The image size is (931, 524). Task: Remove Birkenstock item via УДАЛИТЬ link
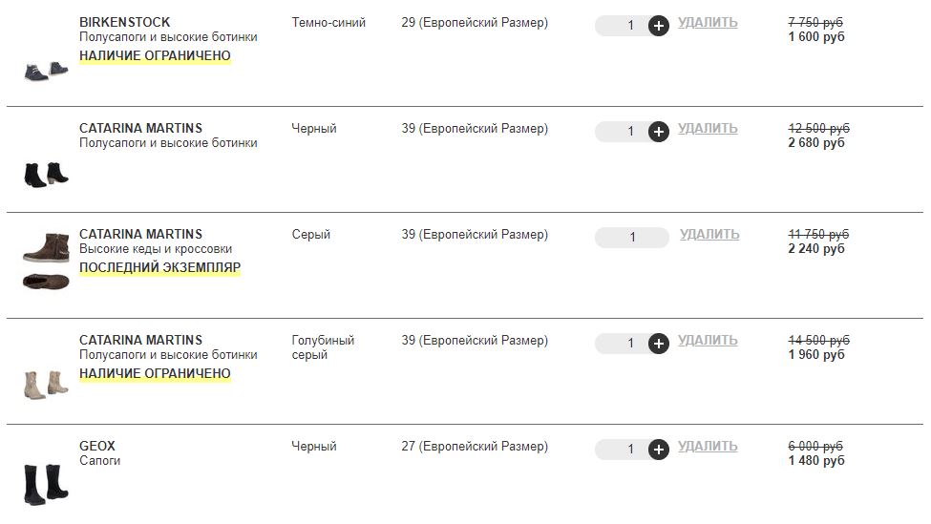point(708,23)
